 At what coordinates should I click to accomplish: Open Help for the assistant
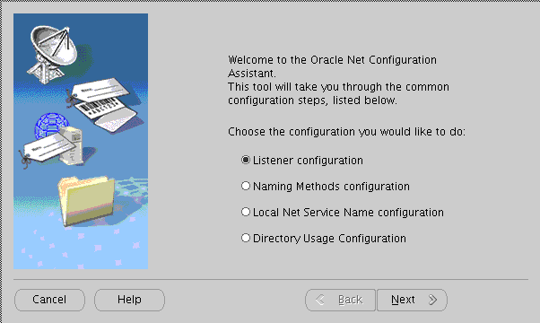(x=129, y=300)
